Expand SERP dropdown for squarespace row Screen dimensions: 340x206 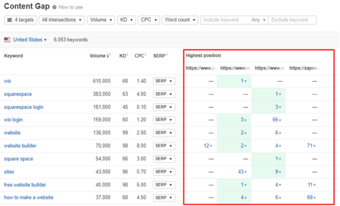(x=164, y=94)
